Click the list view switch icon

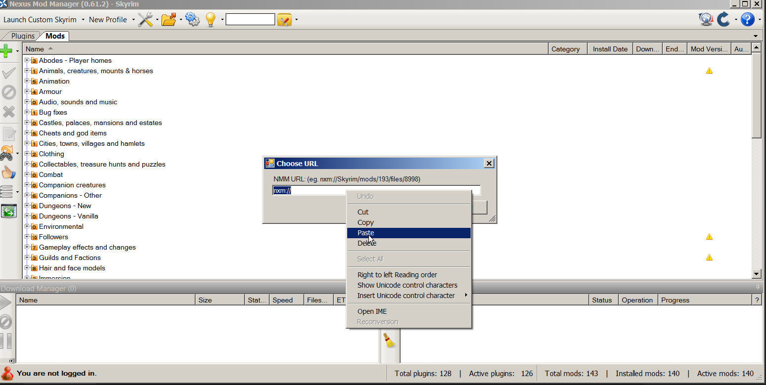(x=6, y=191)
